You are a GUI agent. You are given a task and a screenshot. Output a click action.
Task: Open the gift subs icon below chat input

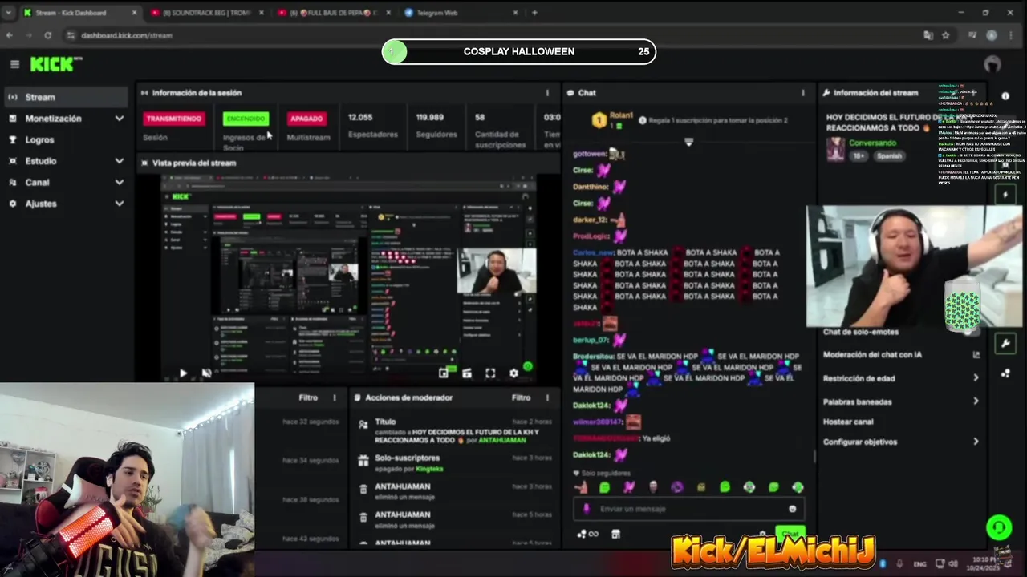(x=587, y=534)
